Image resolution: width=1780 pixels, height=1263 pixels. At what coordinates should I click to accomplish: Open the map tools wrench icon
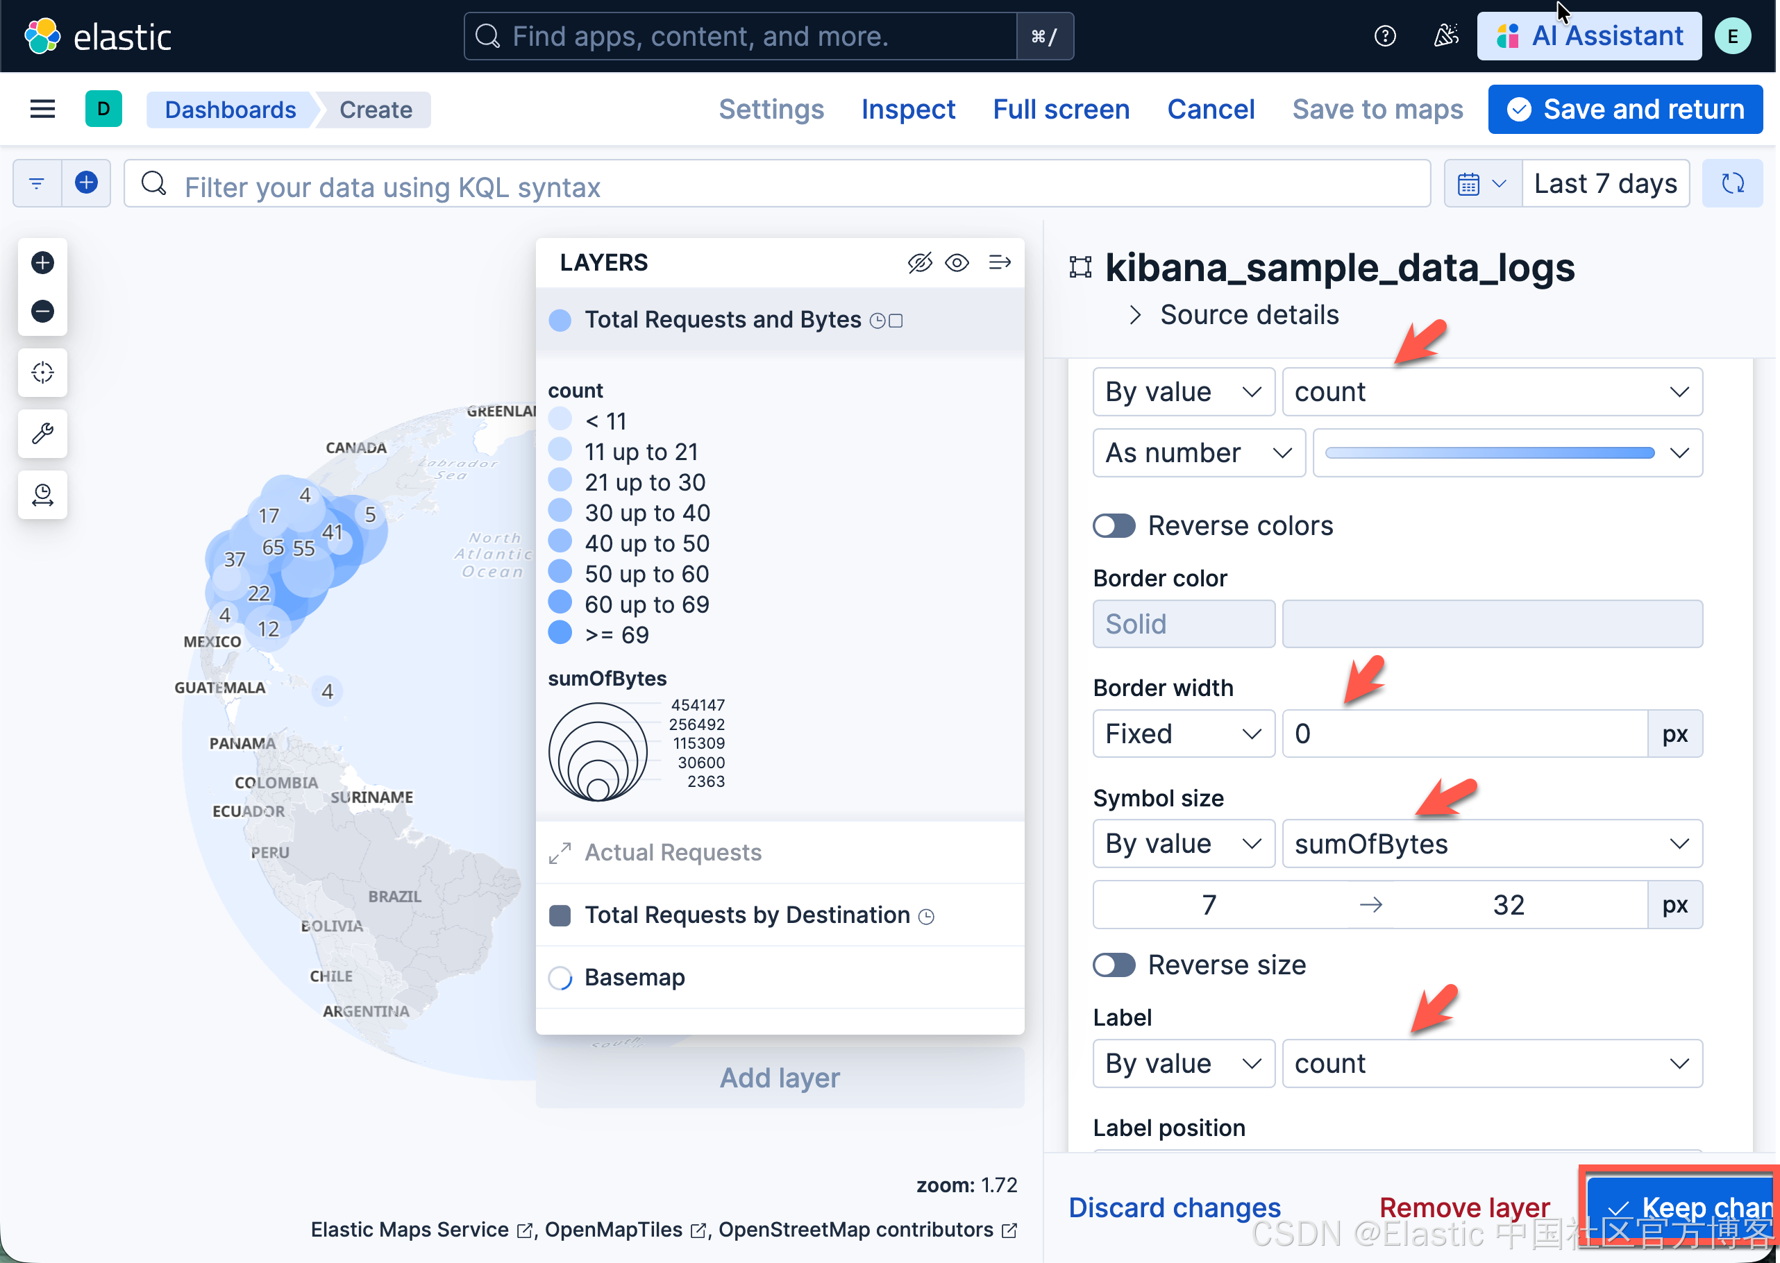click(x=43, y=433)
